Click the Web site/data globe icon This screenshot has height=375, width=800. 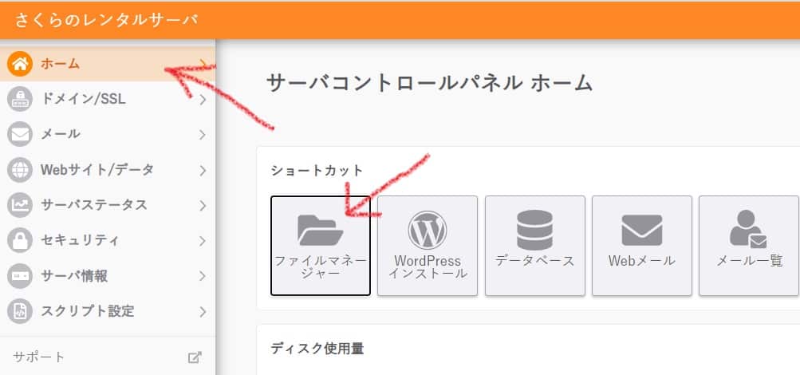click(20, 169)
